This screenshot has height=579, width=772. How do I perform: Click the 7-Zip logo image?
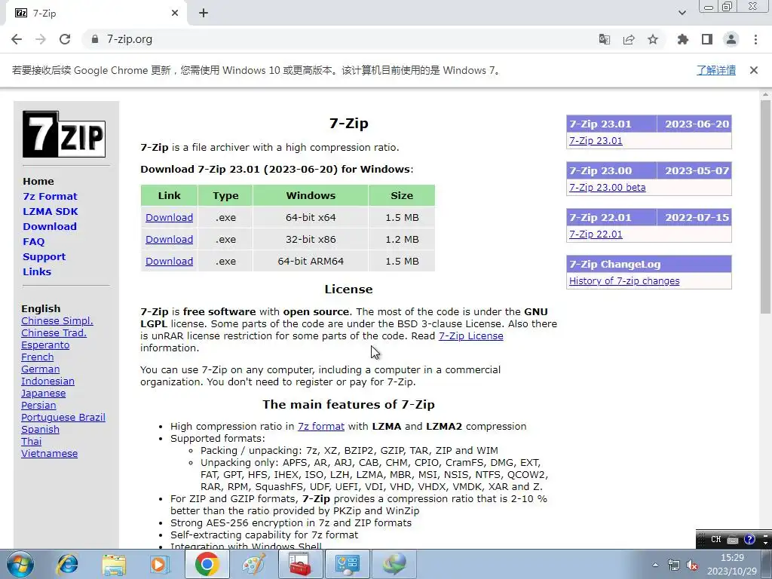(64, 134)
